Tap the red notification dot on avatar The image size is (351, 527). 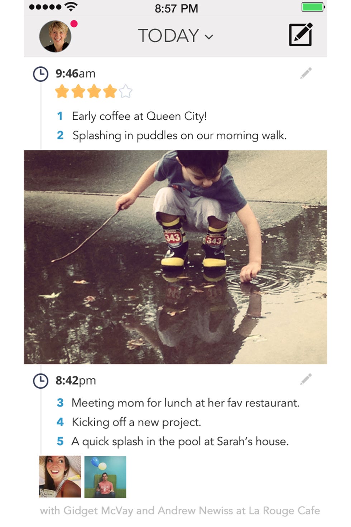point(74,24)
